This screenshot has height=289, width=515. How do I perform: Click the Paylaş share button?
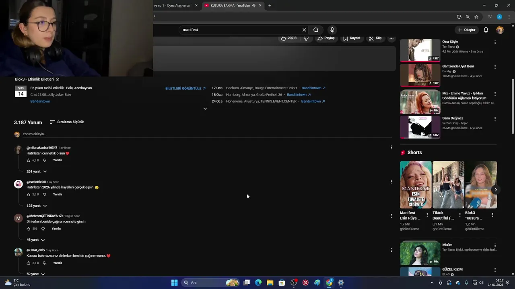326,38
